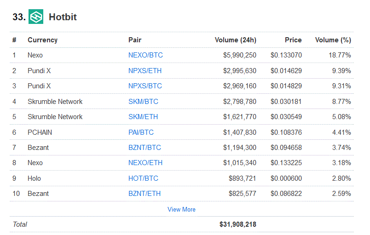Select Pundi X currency in row 2
This screenshot has height=235, width=370.
click(39, 71)
